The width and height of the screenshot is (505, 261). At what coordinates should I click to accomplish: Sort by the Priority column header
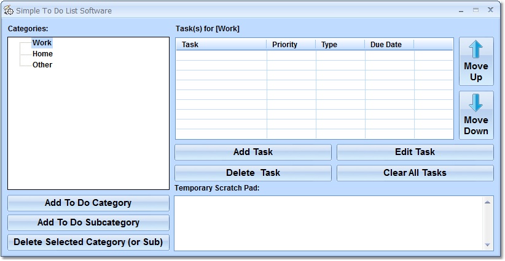click(291, 45)
